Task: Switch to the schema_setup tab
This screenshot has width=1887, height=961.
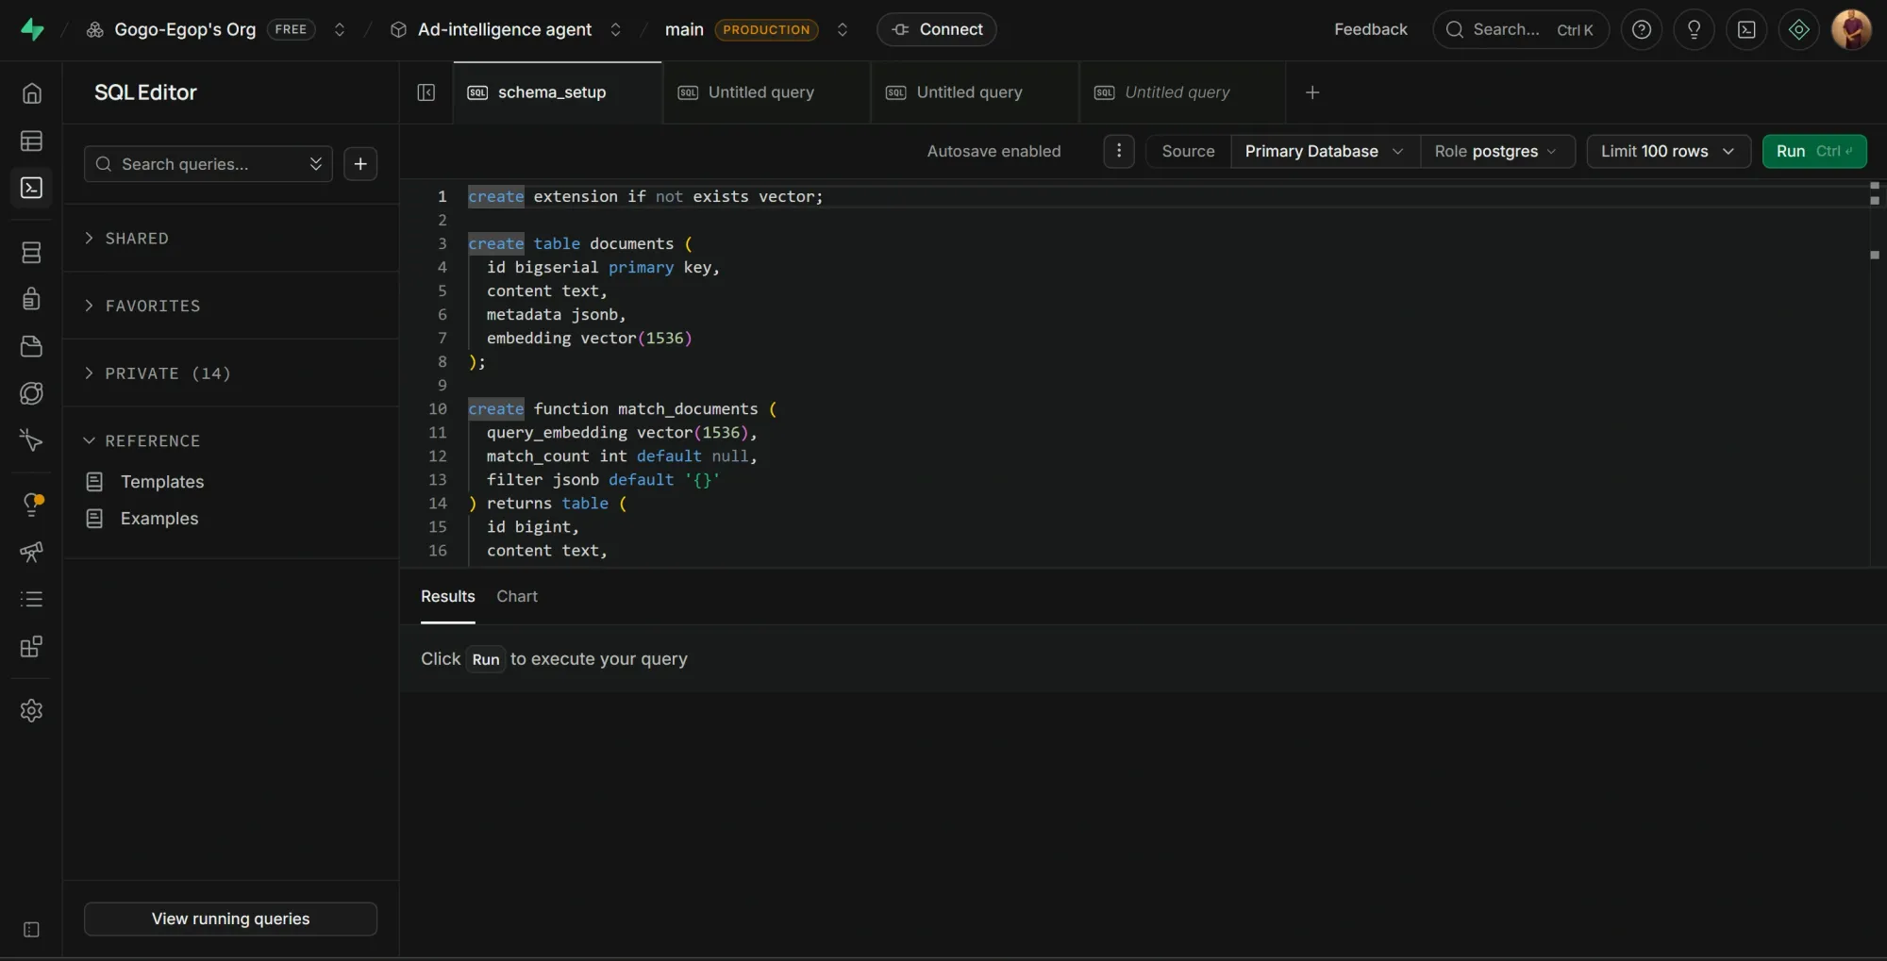Action: coord(557,92)
